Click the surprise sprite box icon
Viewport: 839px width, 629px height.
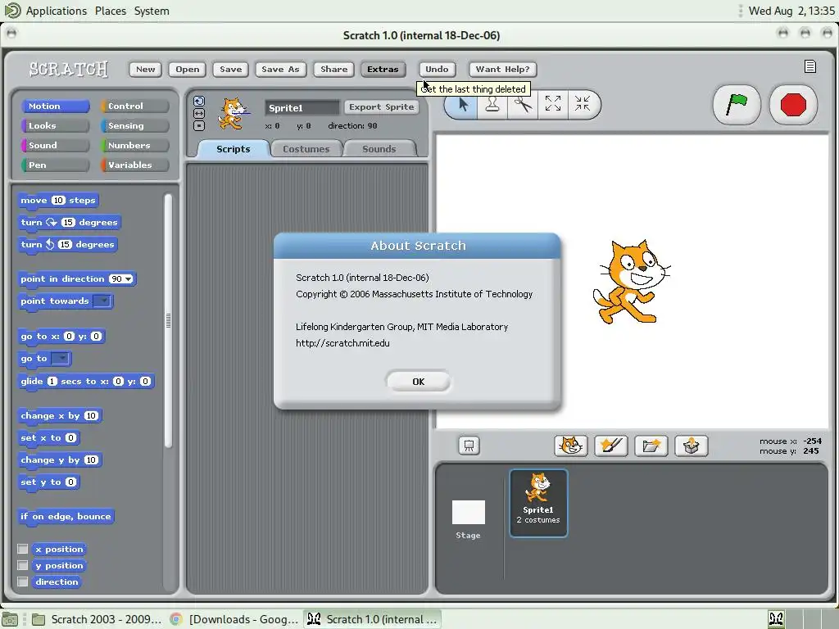(x=691, y=446)
